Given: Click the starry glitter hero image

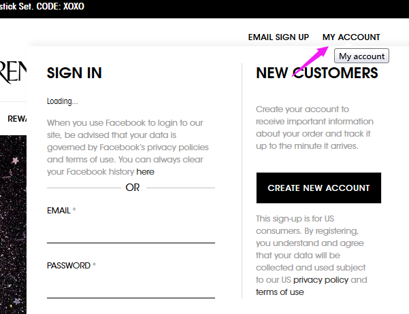Looking at the screenshot, I should tap(13, 224).
